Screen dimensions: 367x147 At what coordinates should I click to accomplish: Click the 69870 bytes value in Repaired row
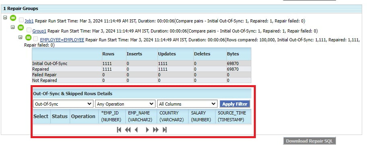(233, 69)
